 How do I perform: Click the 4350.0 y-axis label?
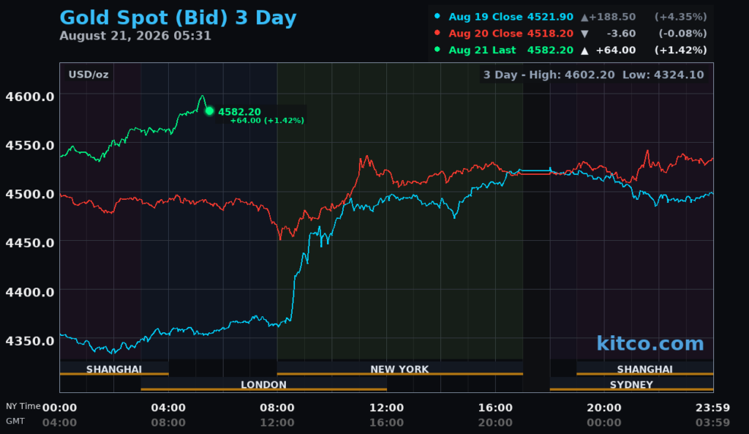tap(29, 341)
